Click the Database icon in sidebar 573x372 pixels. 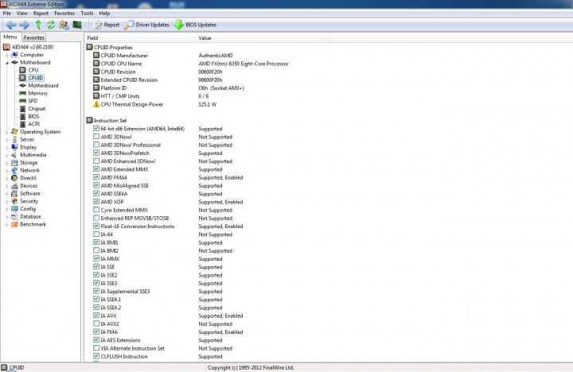tap(14, 216)
